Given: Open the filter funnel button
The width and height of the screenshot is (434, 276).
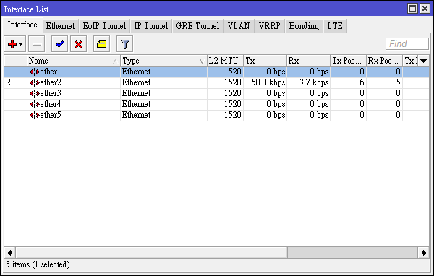Looking at the screenshot, I should tap(125, 43).
